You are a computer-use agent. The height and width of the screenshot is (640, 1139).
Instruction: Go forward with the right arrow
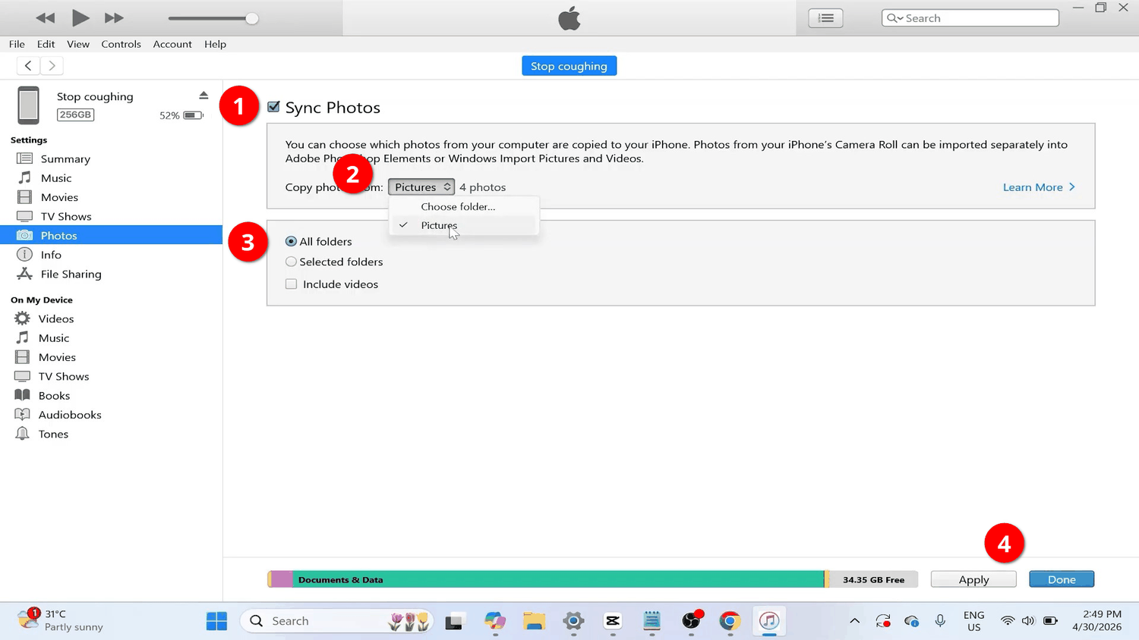(52, 66)
